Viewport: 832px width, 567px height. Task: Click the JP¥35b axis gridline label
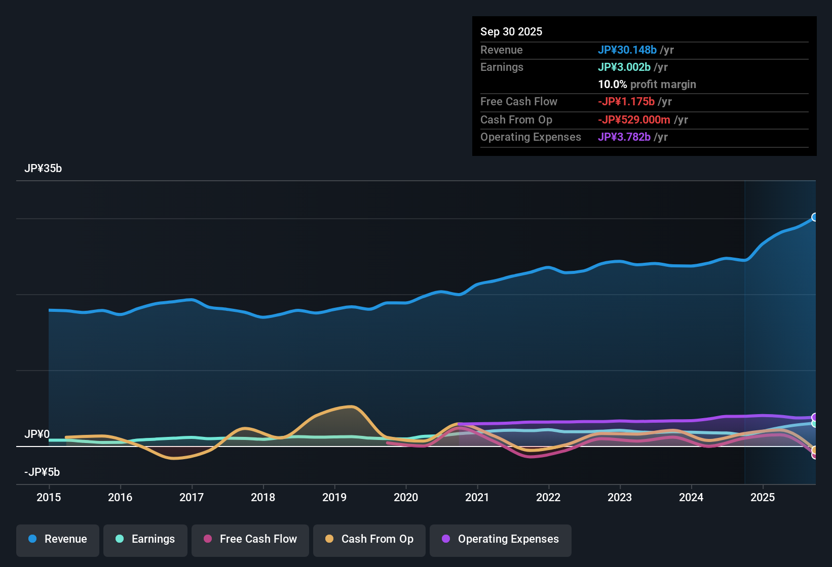click(44, 168)
